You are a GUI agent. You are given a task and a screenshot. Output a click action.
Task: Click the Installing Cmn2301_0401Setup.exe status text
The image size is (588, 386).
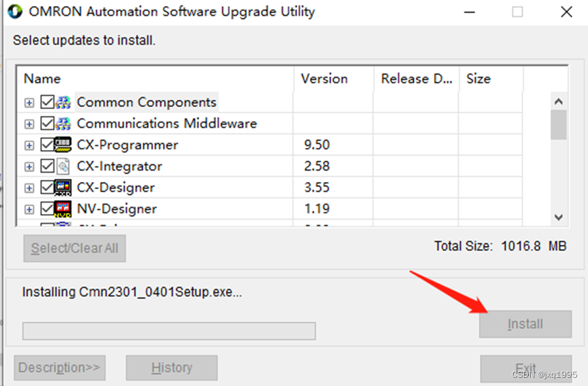pyautogui.click(x=132, y=292)
